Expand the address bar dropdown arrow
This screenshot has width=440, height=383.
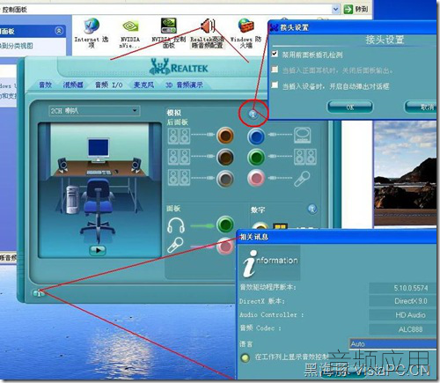tap(336, 9)
